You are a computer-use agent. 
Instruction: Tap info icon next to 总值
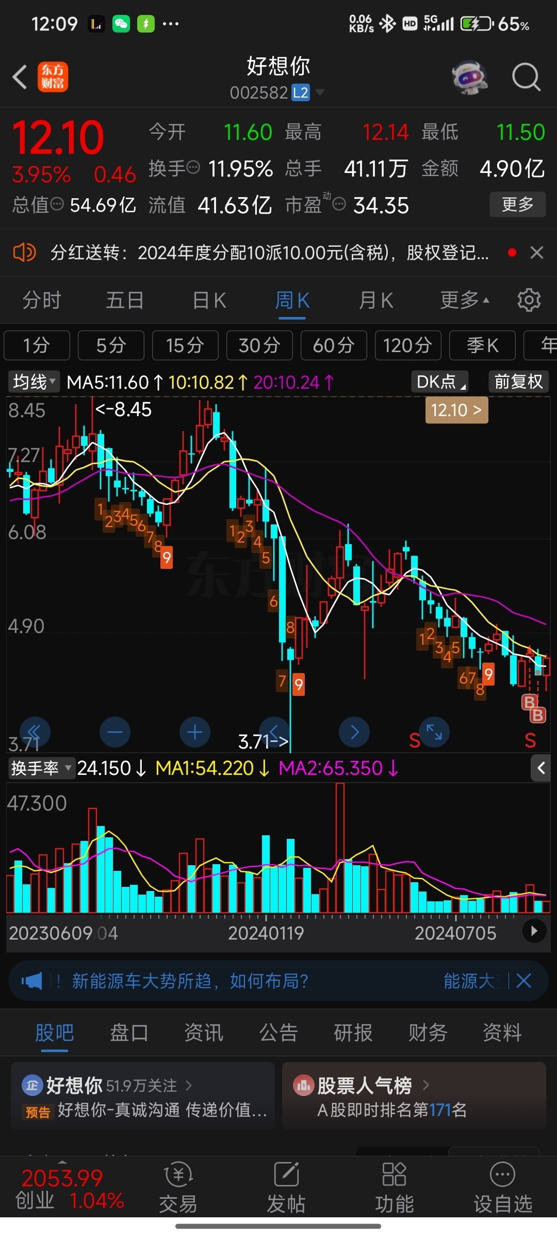tap(57, 204)
